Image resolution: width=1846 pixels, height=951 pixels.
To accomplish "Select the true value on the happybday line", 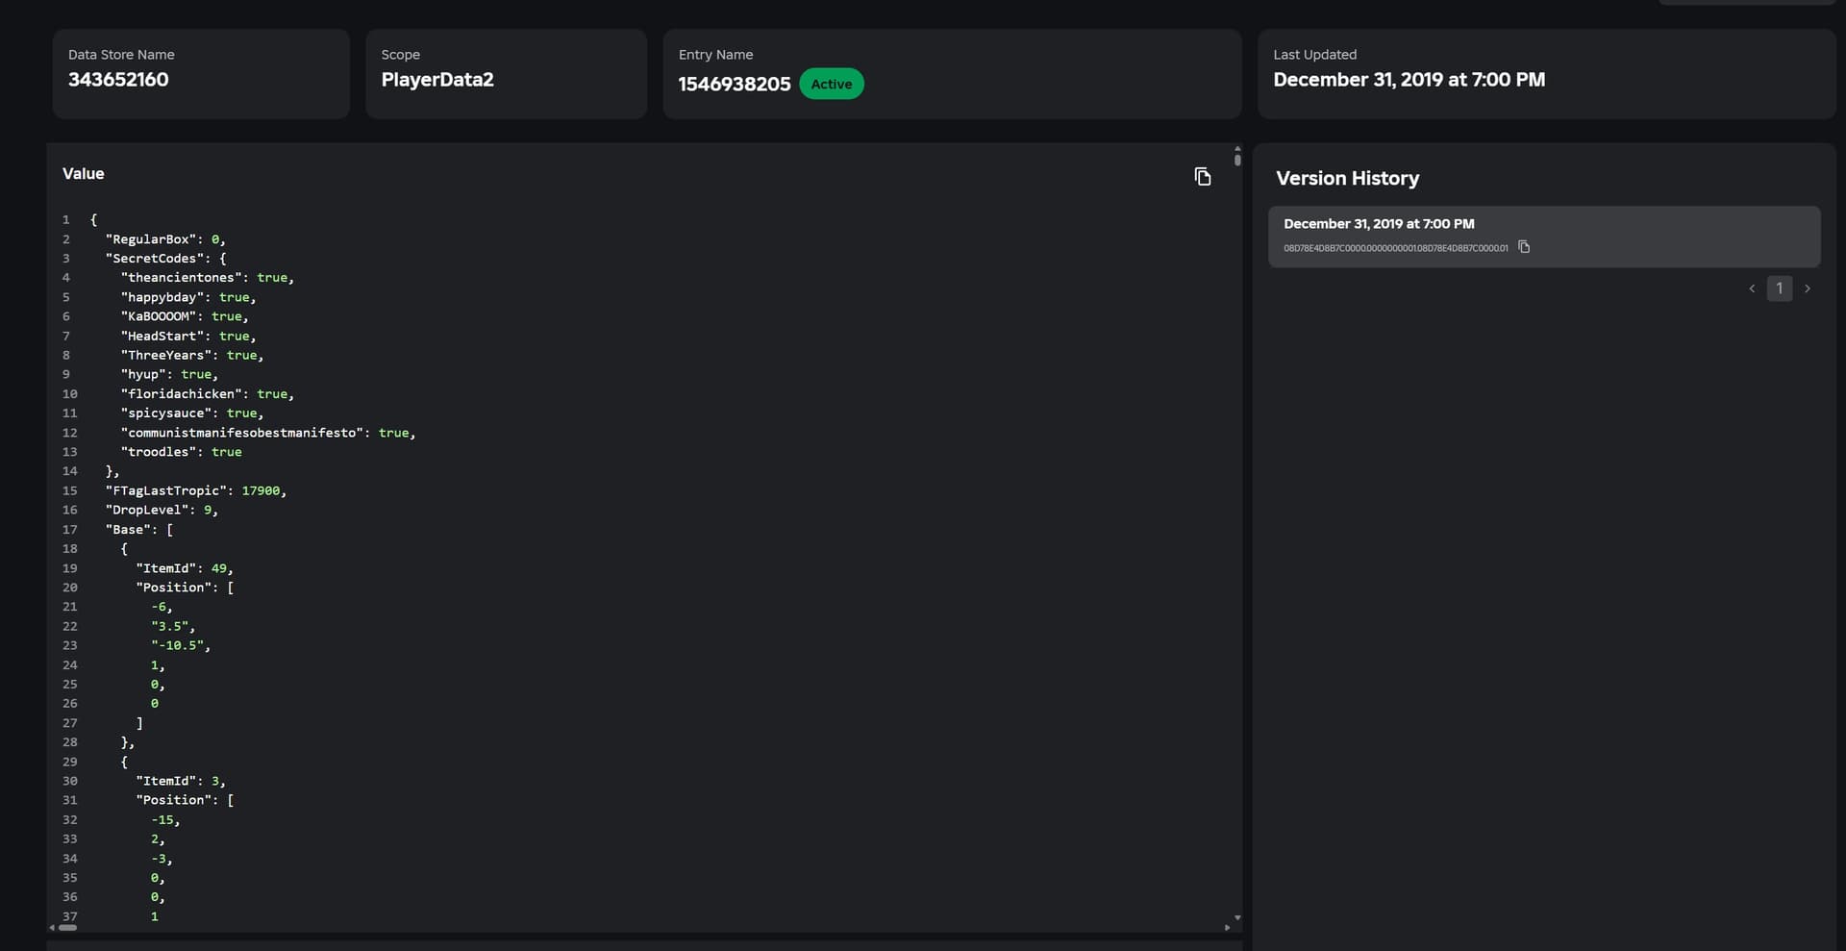I will point(236,297).
